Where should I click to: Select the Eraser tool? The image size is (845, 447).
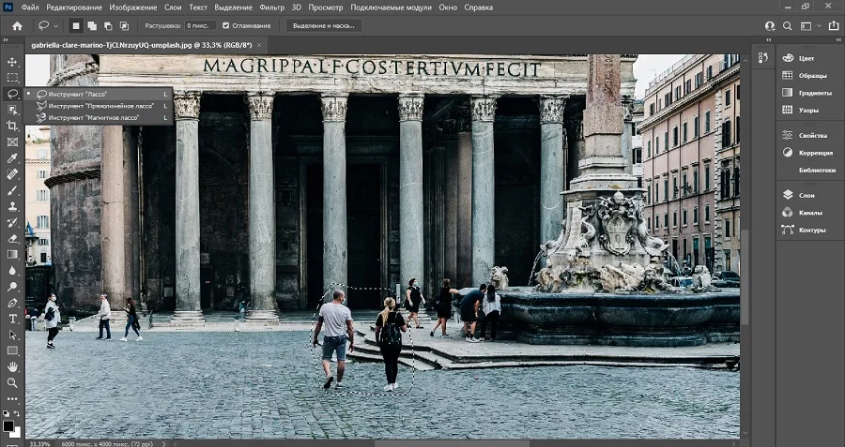12,238
